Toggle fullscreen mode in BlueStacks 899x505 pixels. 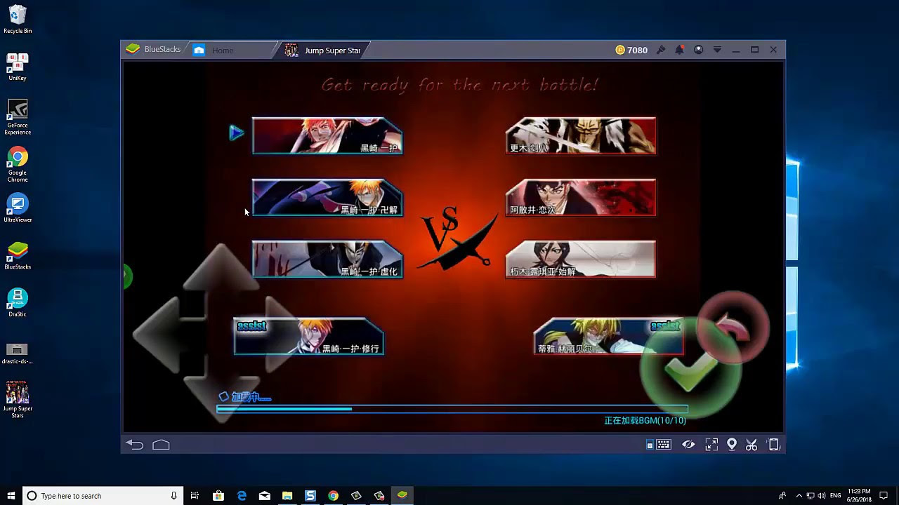pos(711,445)
